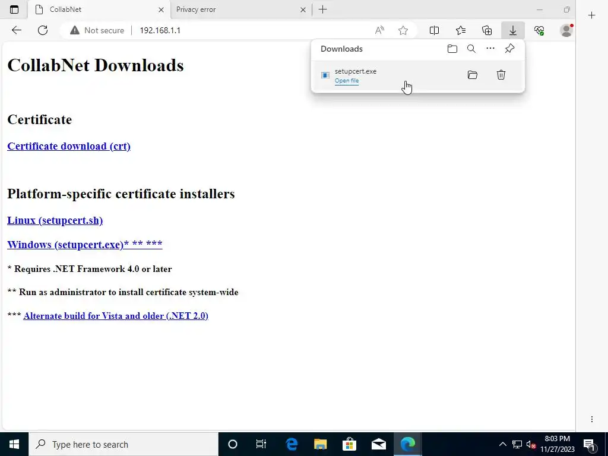Open the Favorites list icon
608x456 pixels.
[461, 30]
